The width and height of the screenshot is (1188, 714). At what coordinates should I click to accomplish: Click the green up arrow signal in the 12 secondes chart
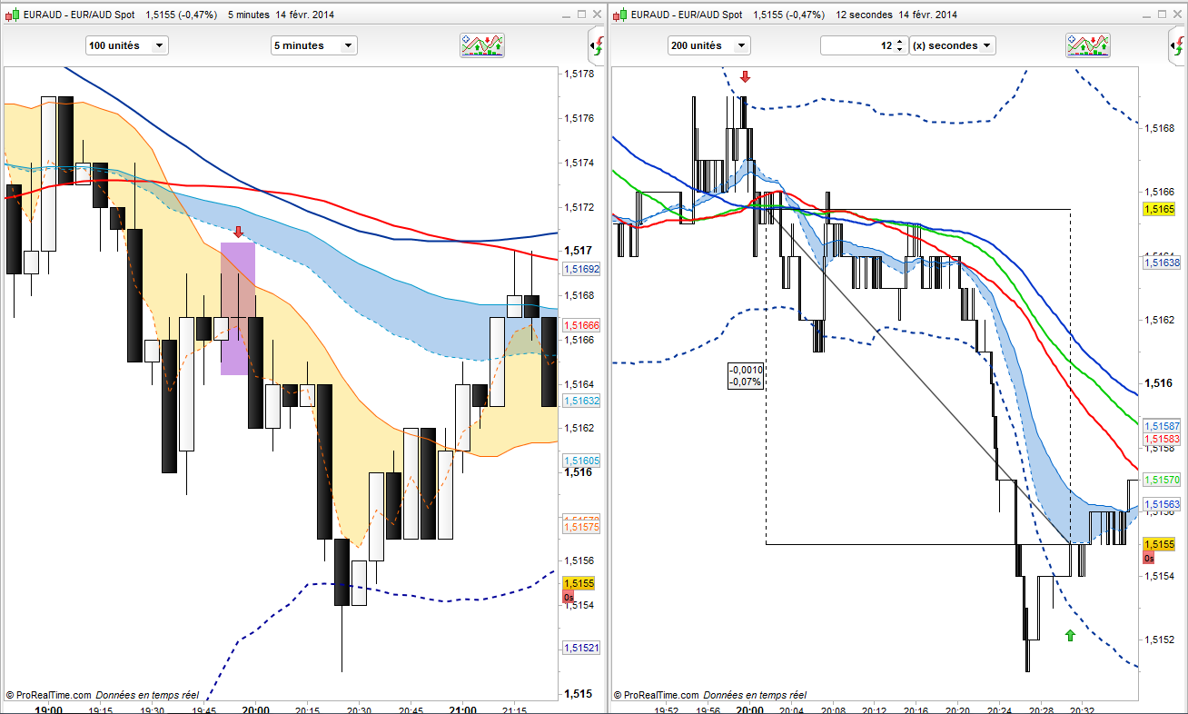pyautogui.click(x=1070, y=636)
